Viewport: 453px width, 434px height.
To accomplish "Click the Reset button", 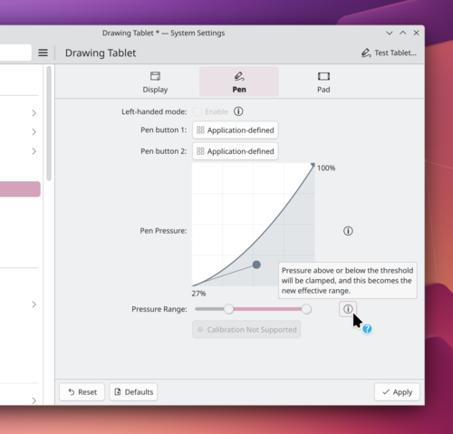I will pos(82,392).
